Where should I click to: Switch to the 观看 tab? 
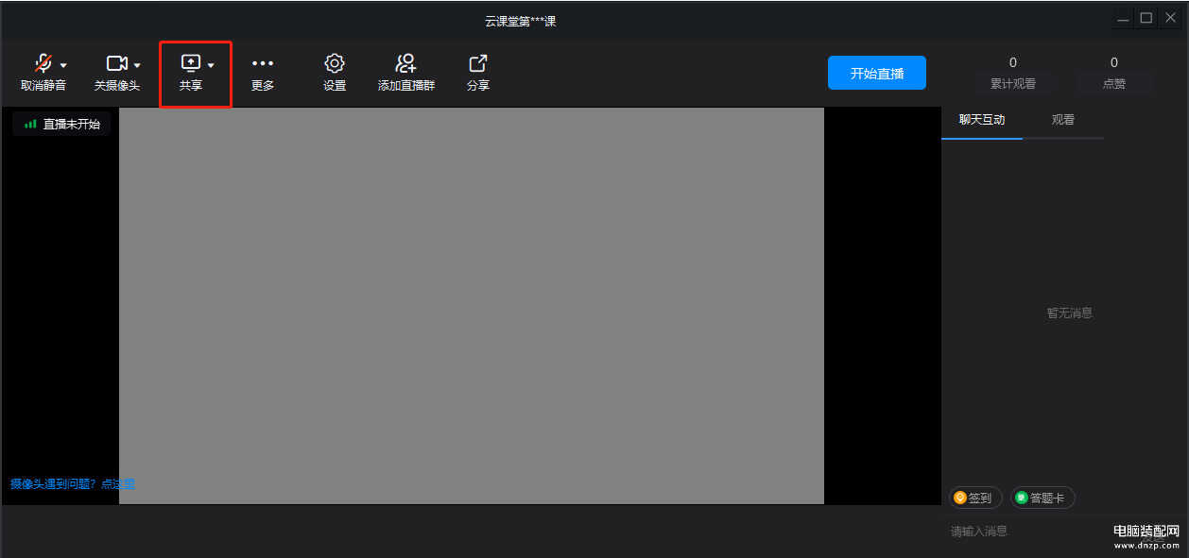[1063, 120]
